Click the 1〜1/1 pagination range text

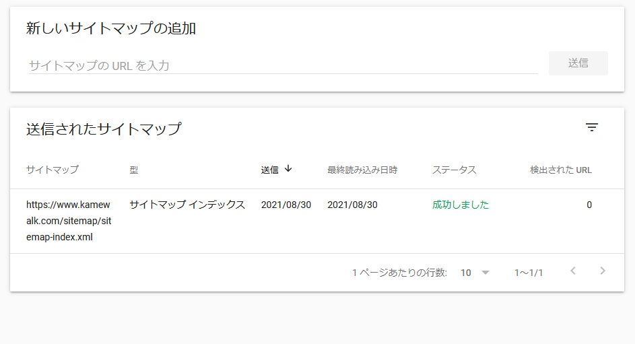(529, 273)
